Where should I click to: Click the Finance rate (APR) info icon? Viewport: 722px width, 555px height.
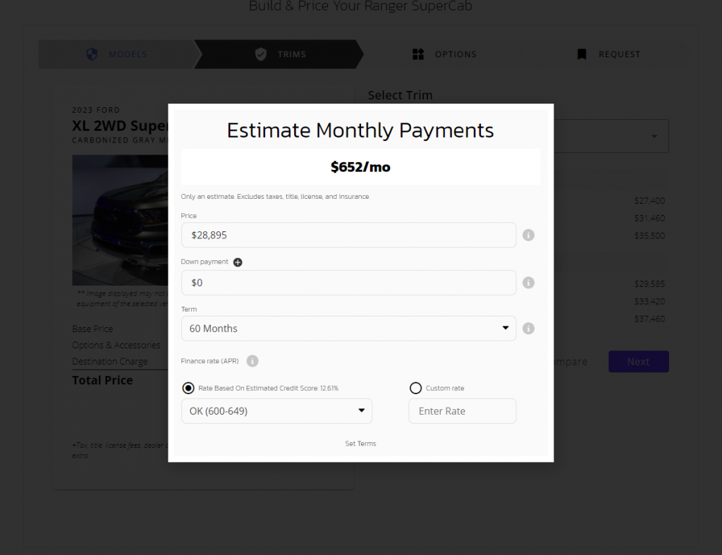(252, 360)
